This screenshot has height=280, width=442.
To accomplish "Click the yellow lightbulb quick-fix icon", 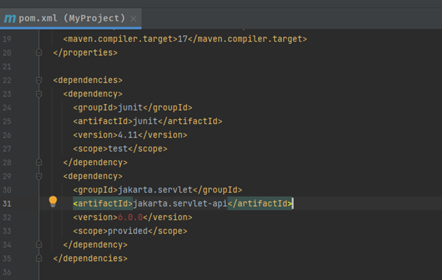I will [x=52, y=201].
